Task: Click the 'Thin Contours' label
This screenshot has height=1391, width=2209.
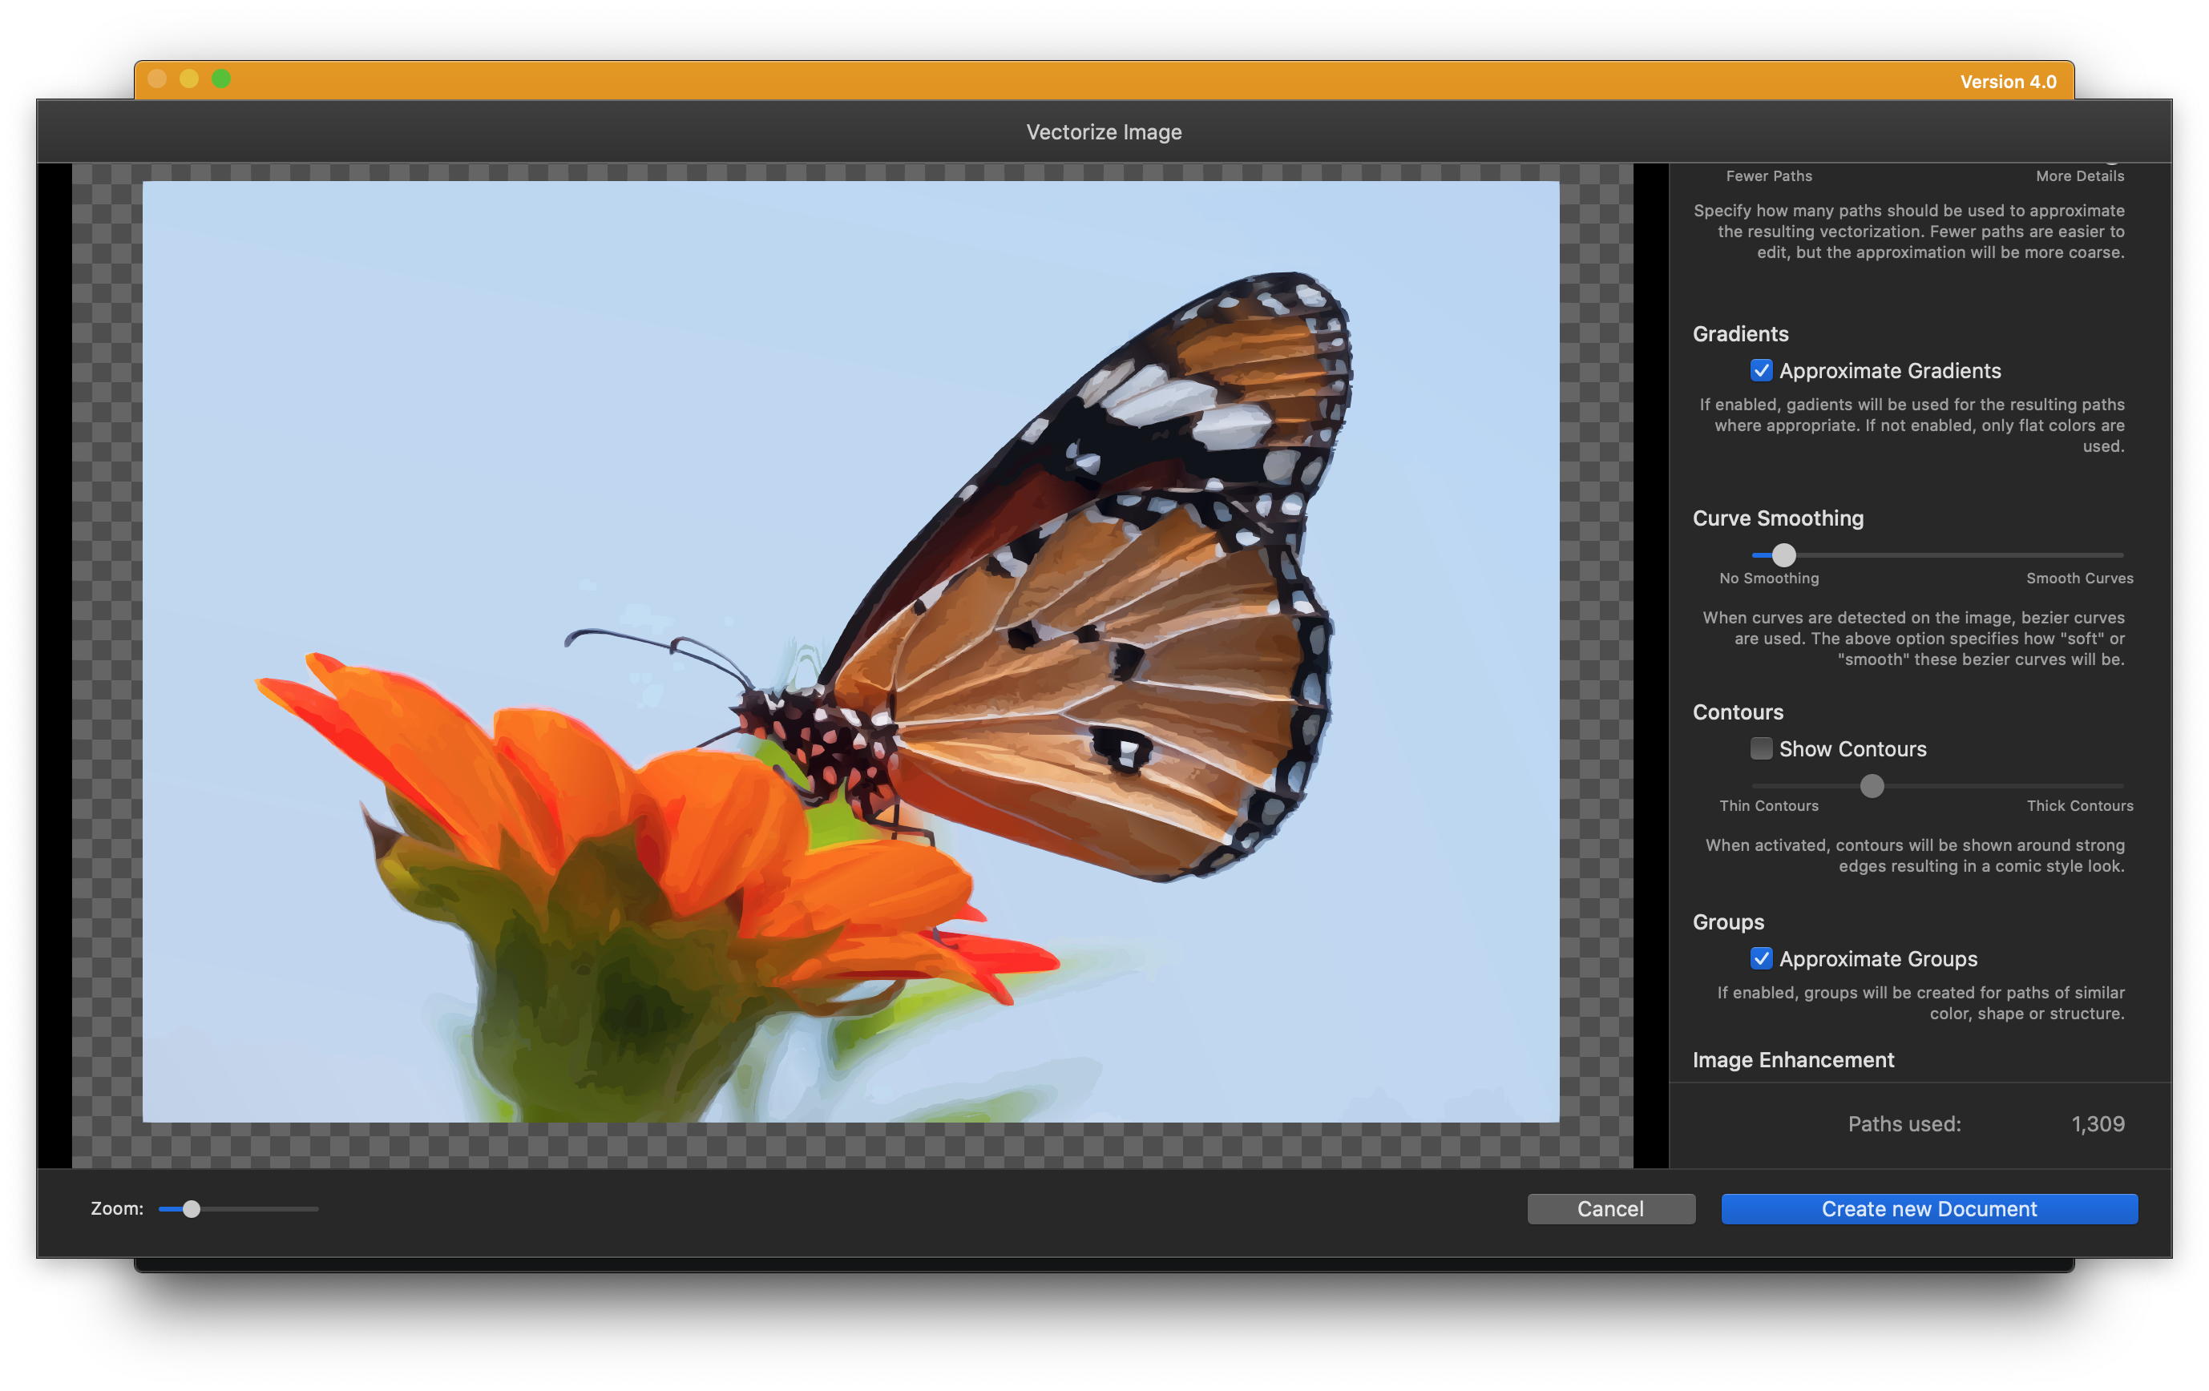Action: click(x=1769, y=805)
